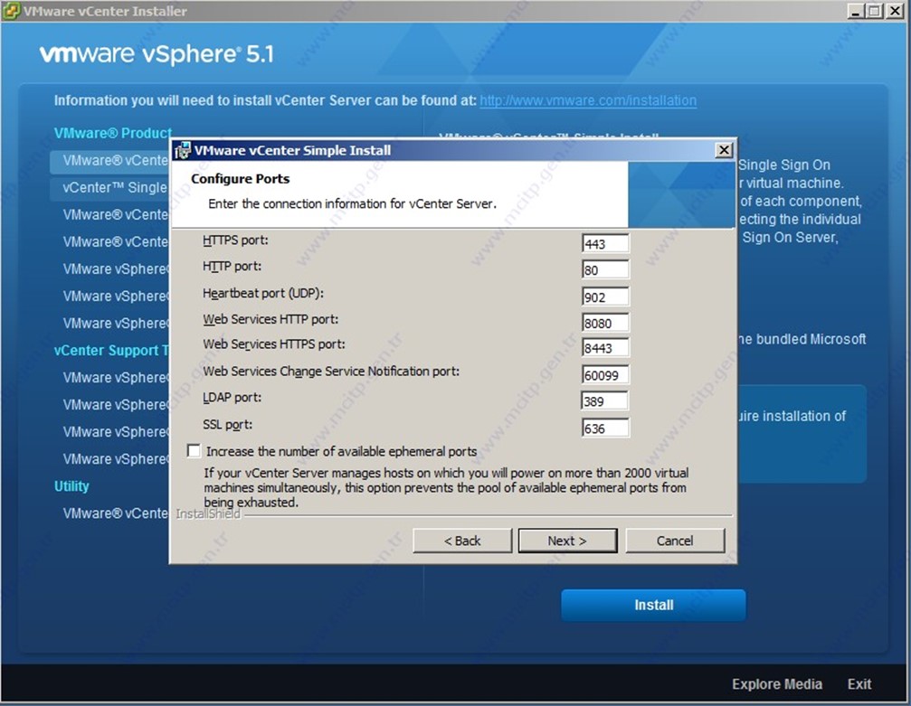911x706 pixels.
Task: Click the blue Install button
Action: click(653, 605)
